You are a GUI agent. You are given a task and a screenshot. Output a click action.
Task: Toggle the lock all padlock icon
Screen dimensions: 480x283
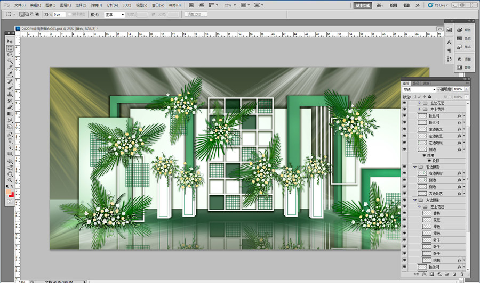pyautogui.click(x=429, y=97)
